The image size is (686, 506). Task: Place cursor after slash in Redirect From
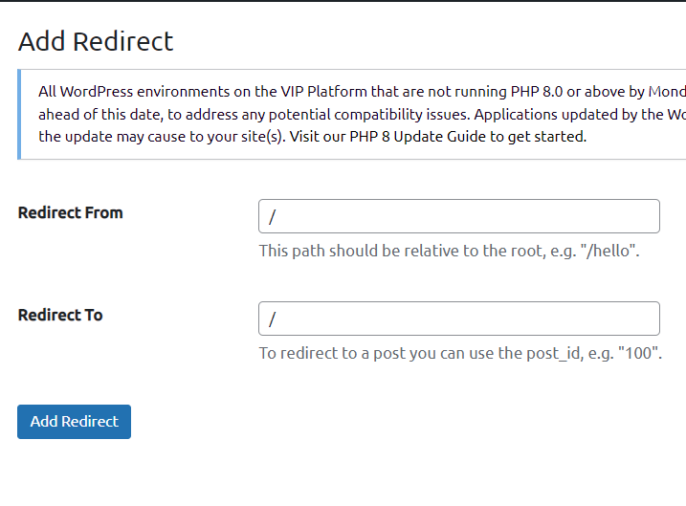point(277,217)
